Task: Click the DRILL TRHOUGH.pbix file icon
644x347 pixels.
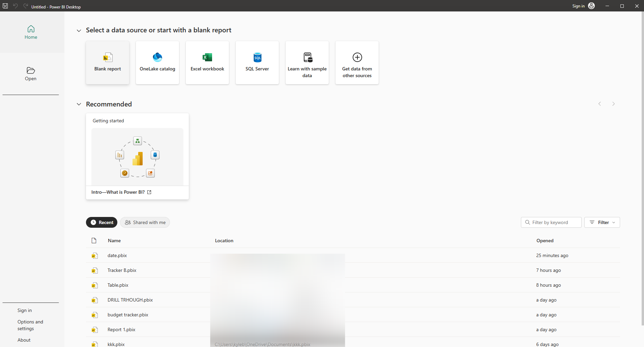Action: [x=95, y=300]
